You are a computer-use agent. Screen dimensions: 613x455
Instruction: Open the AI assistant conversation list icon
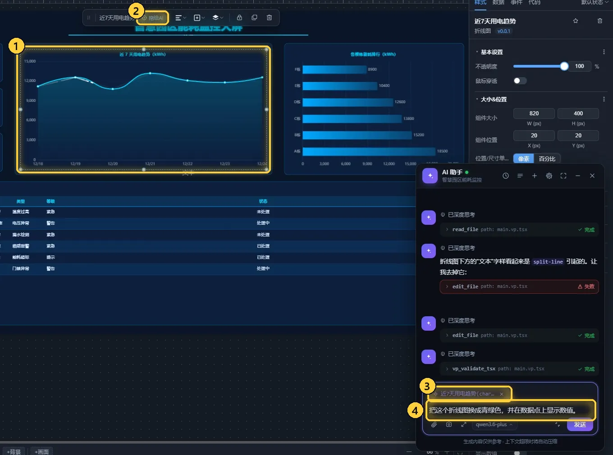pyautogui.click(x=520, y=176)
